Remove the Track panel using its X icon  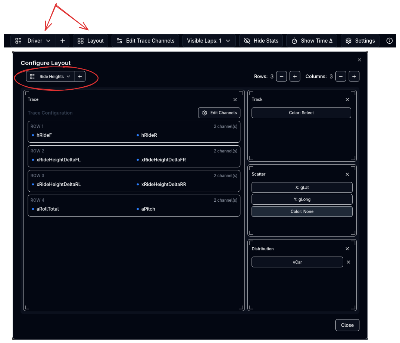click(x=347, y=99)
